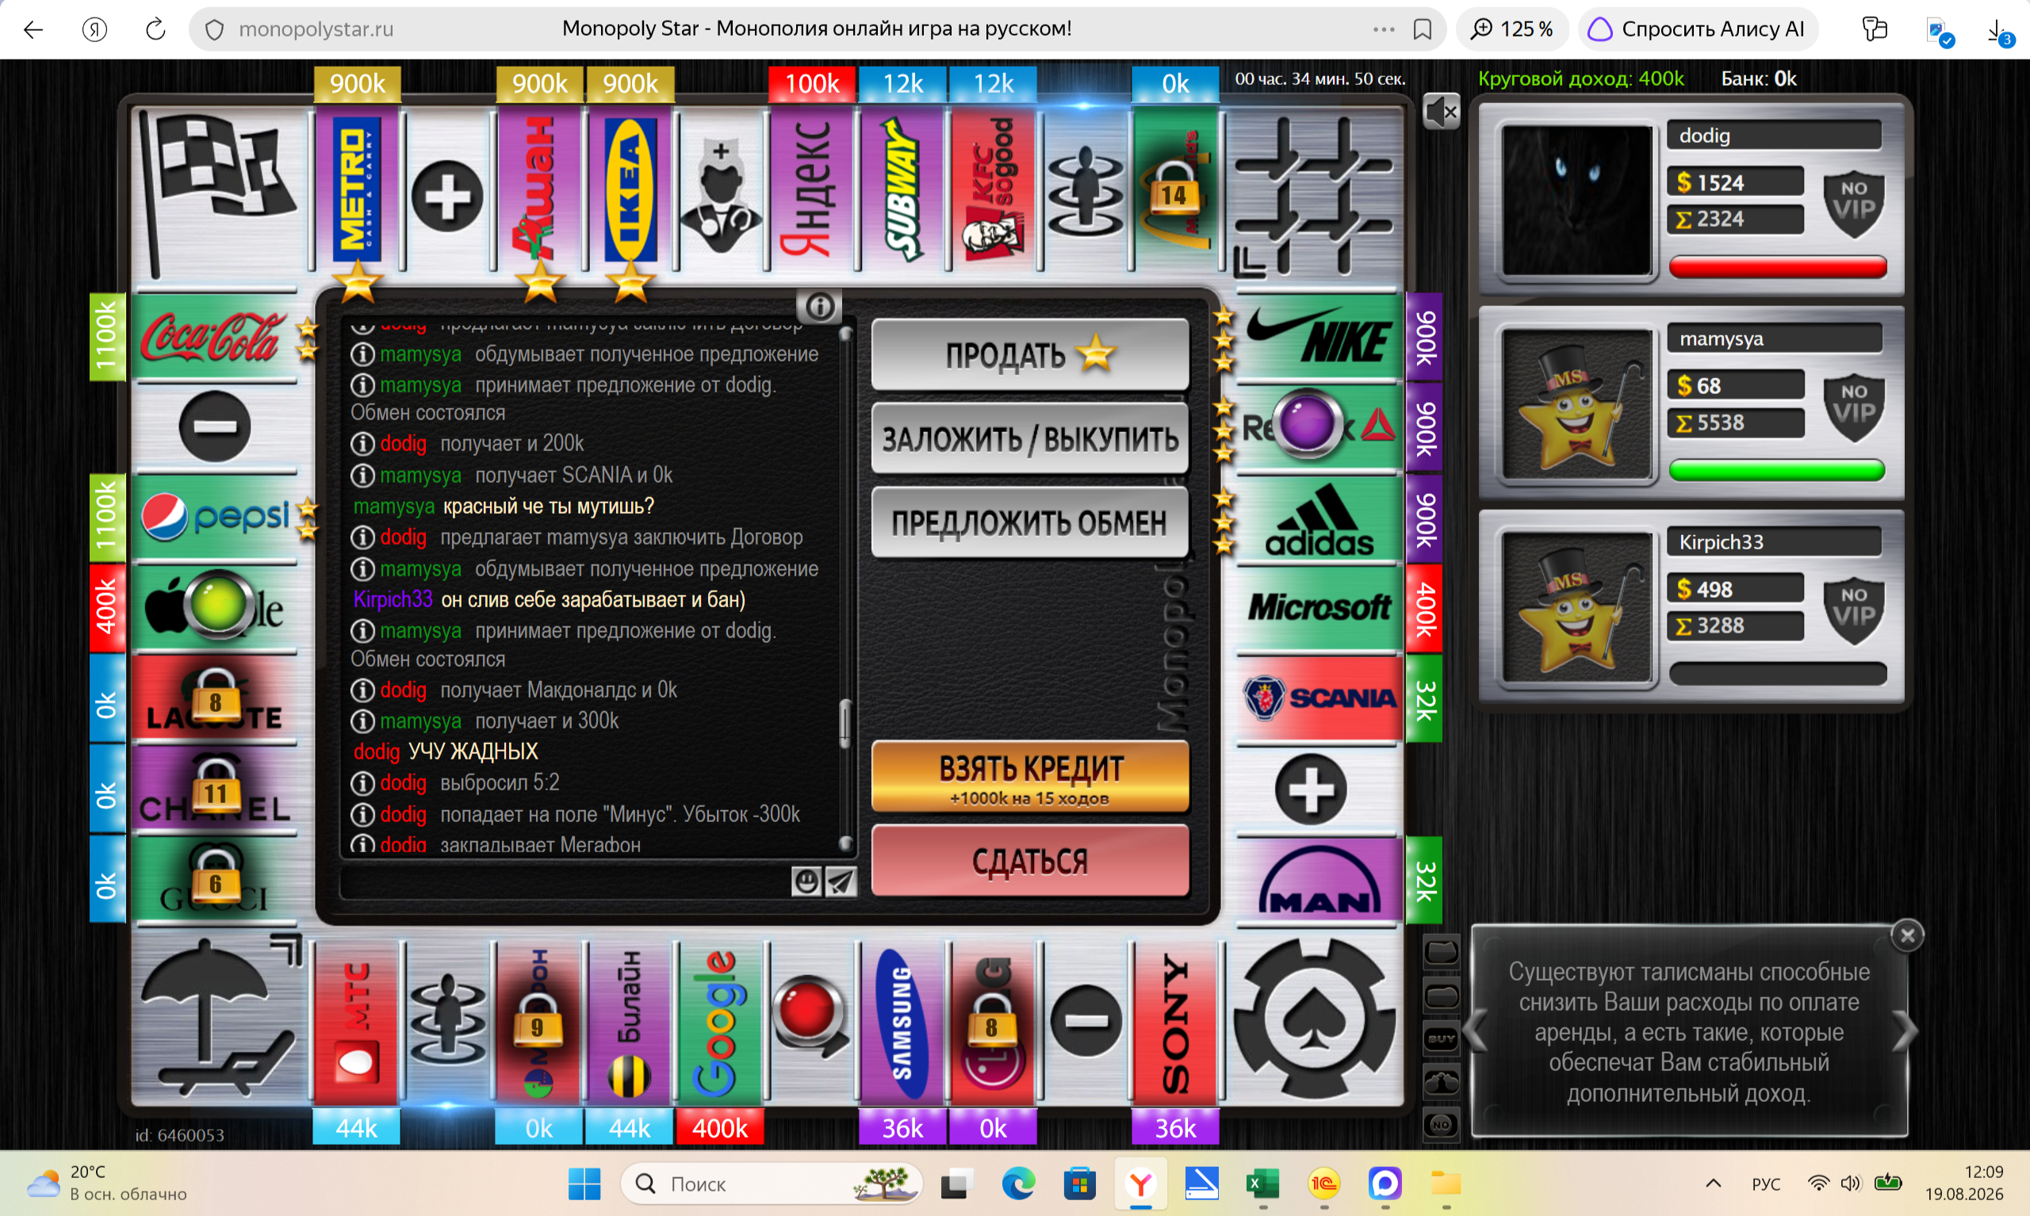Select the Coca-Cola property cell
The height and width of the screenshot is (1216, 2030).
(x=215, y=336)
